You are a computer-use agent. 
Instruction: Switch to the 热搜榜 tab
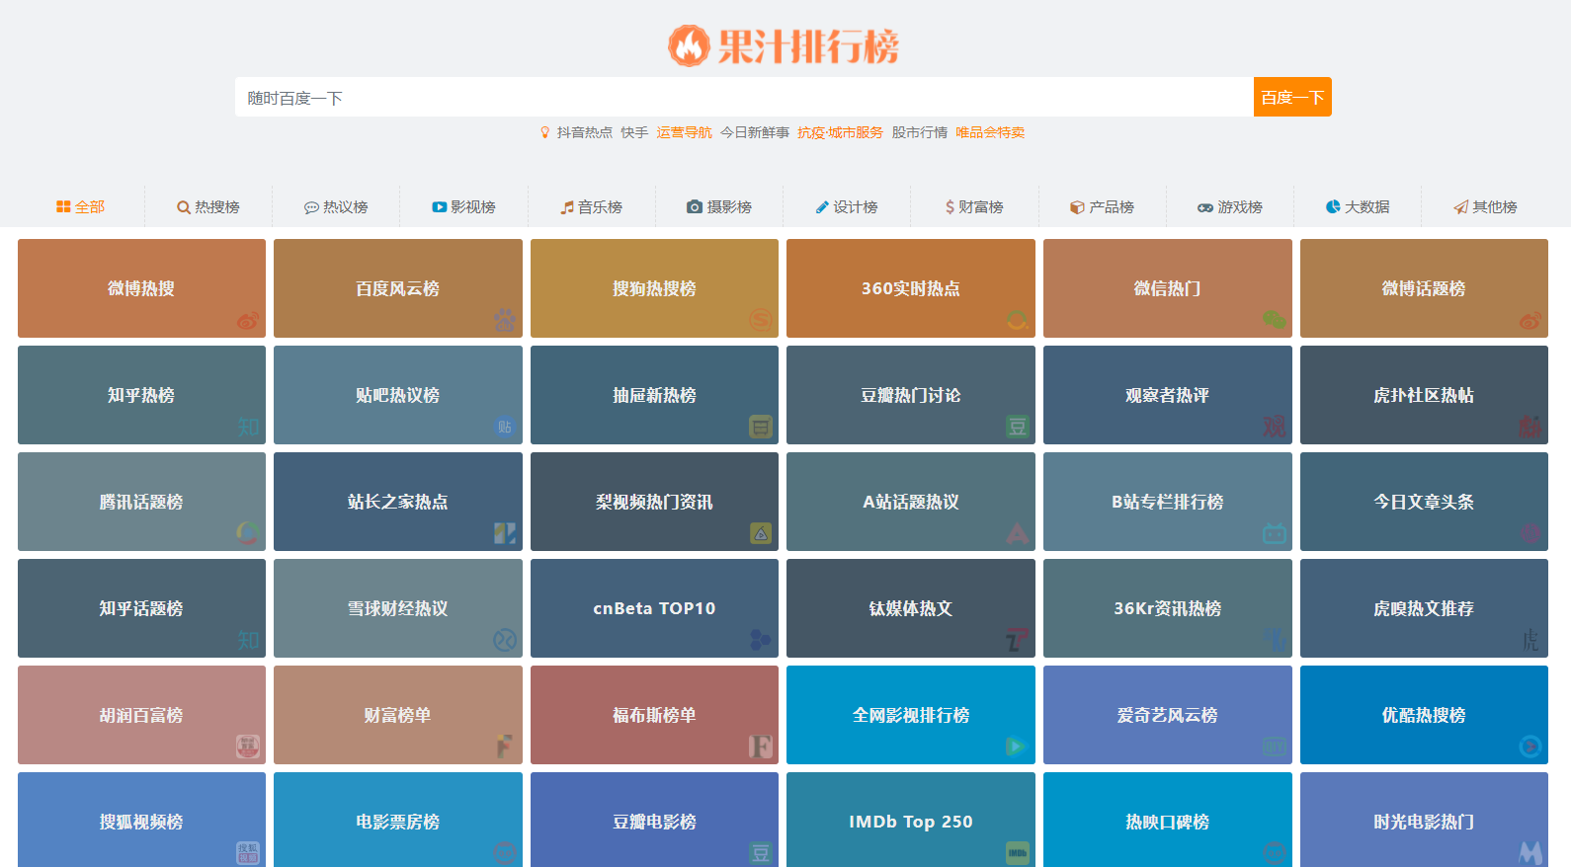point(208,206)
